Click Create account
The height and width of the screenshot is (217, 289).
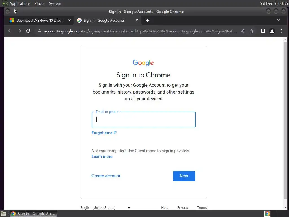point(106,176)
